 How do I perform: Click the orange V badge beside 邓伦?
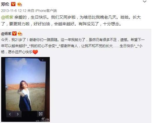(13, 4)
